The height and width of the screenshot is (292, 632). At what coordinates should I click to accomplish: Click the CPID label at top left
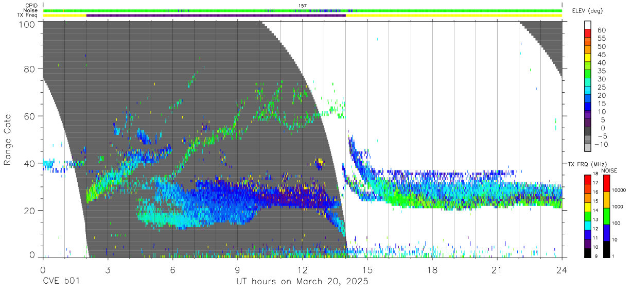tap(31, 6)
